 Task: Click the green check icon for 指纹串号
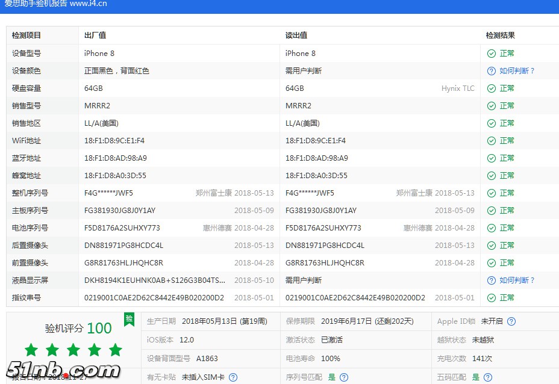pos(492,298)
